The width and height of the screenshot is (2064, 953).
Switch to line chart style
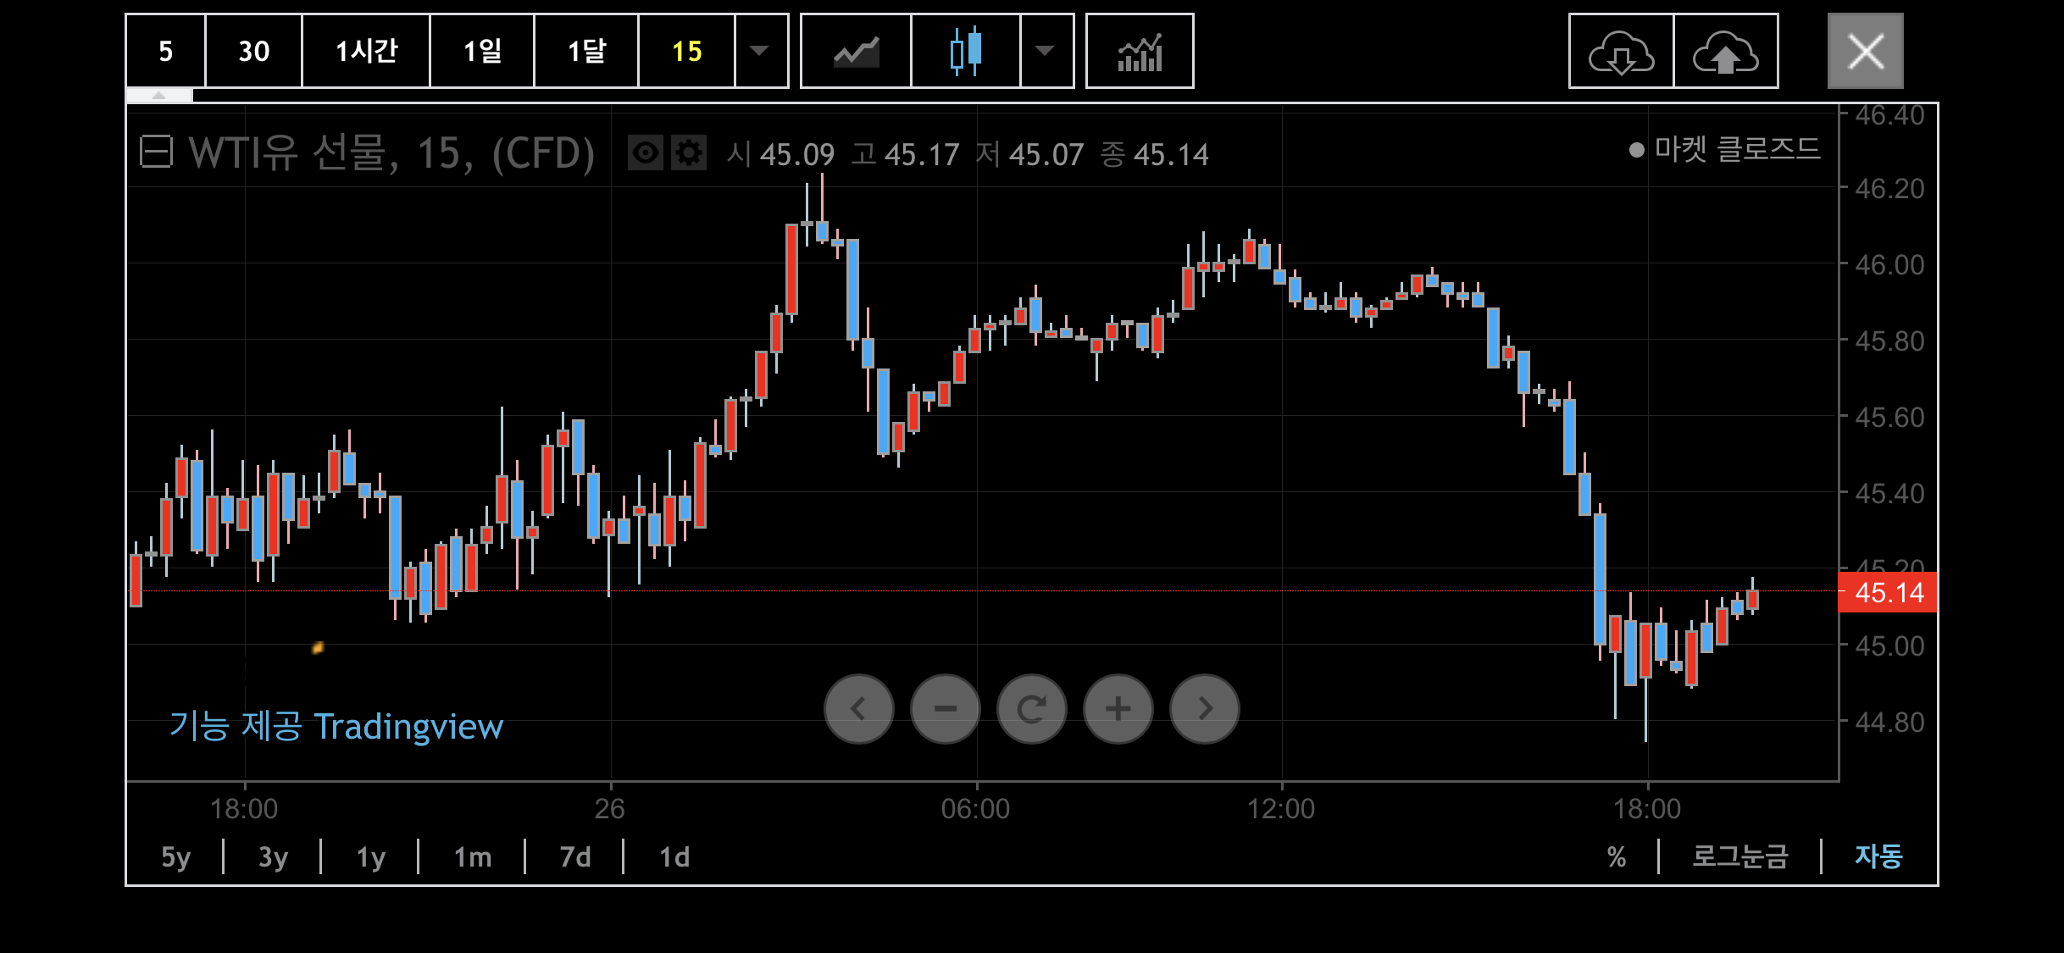[856, 51]
